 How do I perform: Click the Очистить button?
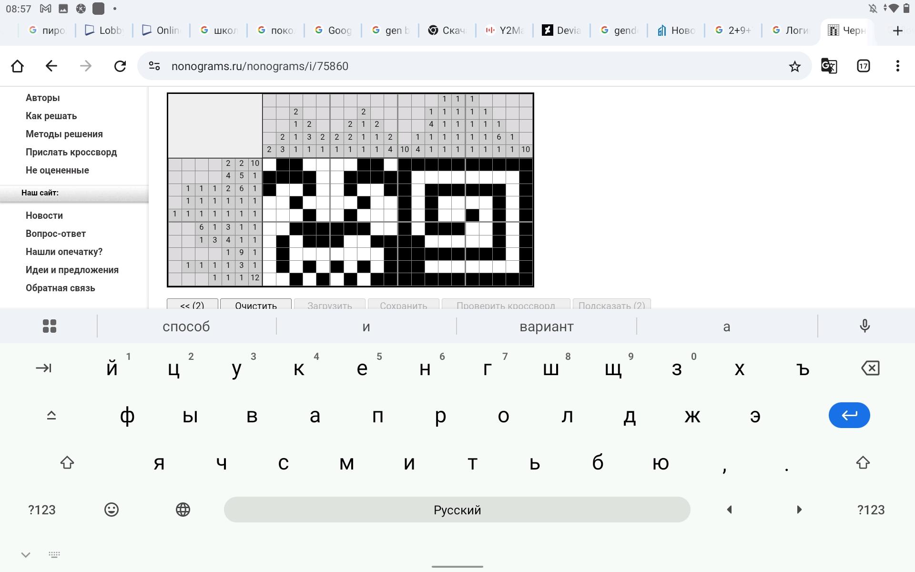click(255, 304)
